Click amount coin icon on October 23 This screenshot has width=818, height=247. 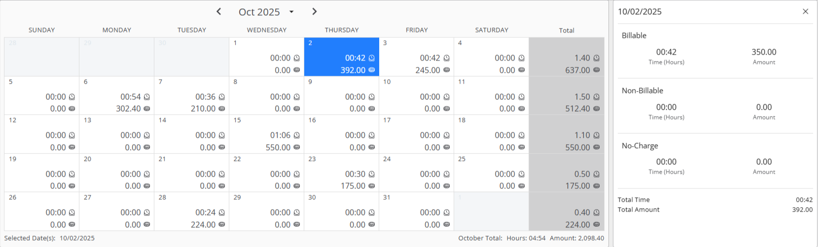(x=372, y=186)
